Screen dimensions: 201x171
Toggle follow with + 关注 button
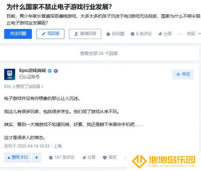pos(183,74)
